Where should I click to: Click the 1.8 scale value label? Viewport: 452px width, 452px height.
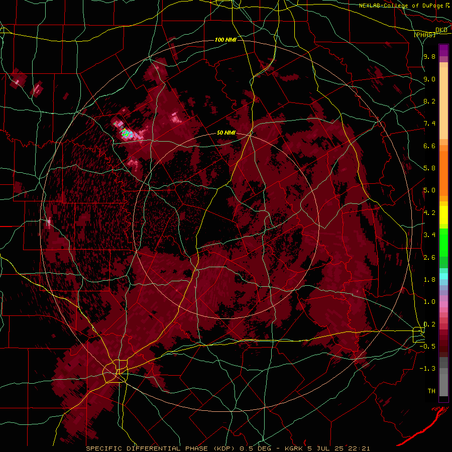[x=429, y=280]
